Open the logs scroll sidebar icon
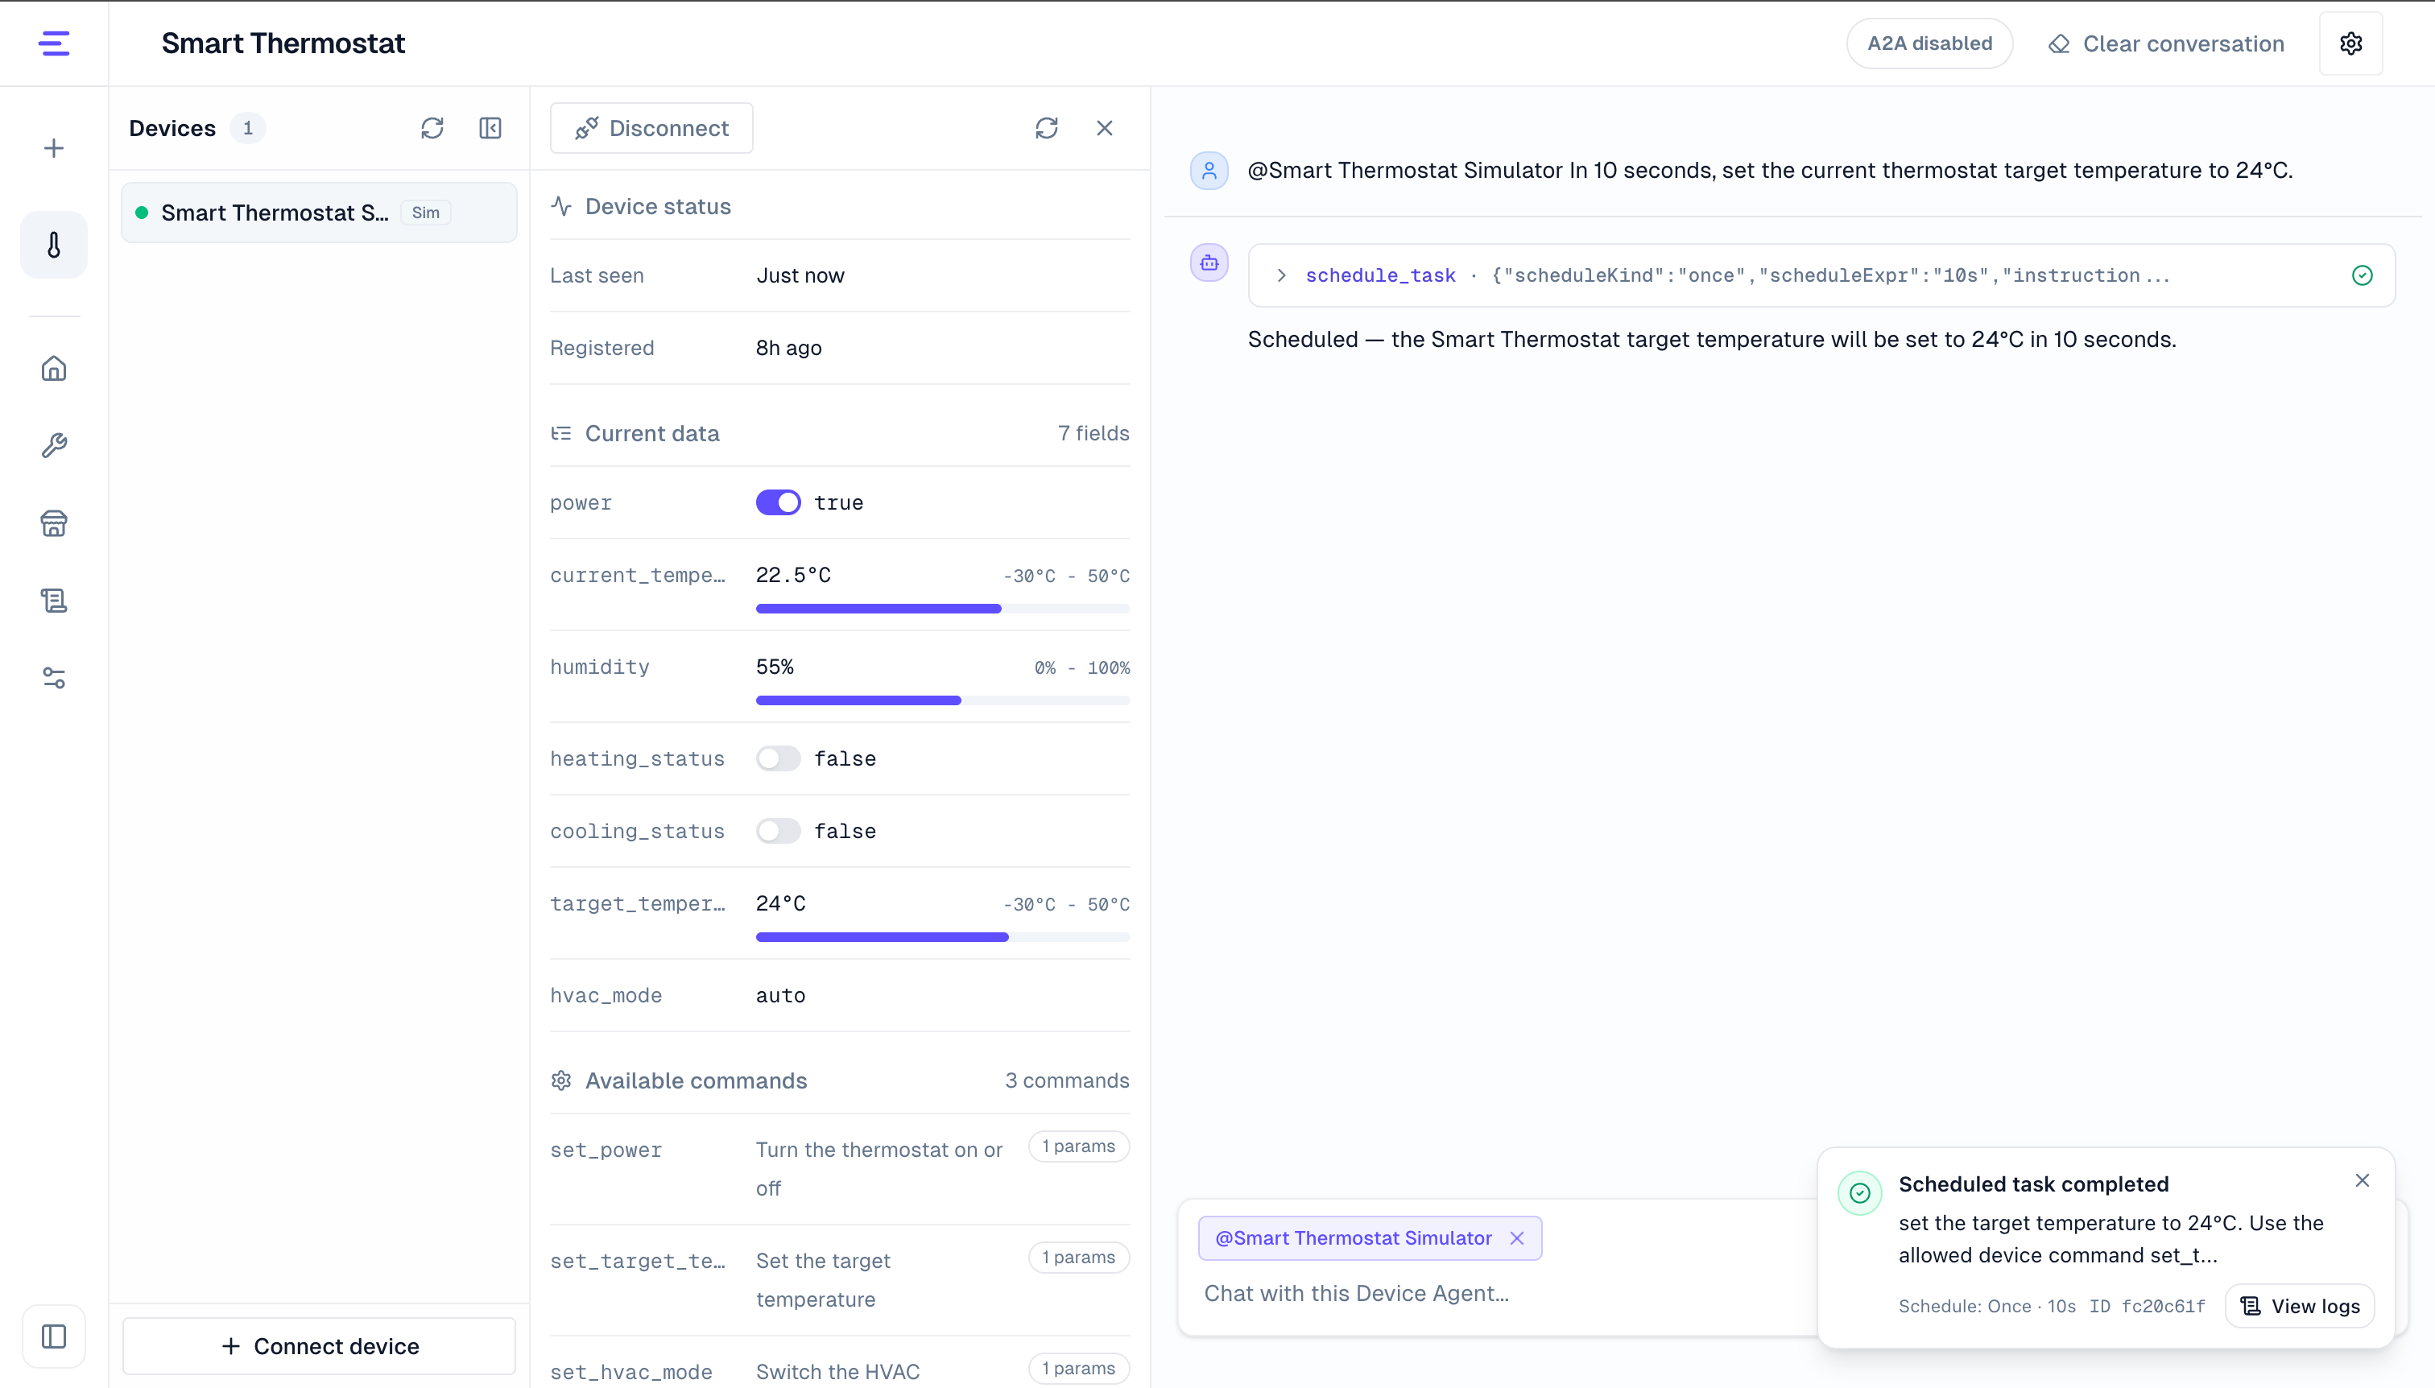Screen dimensions: 2435x1388 pos(54,601)
